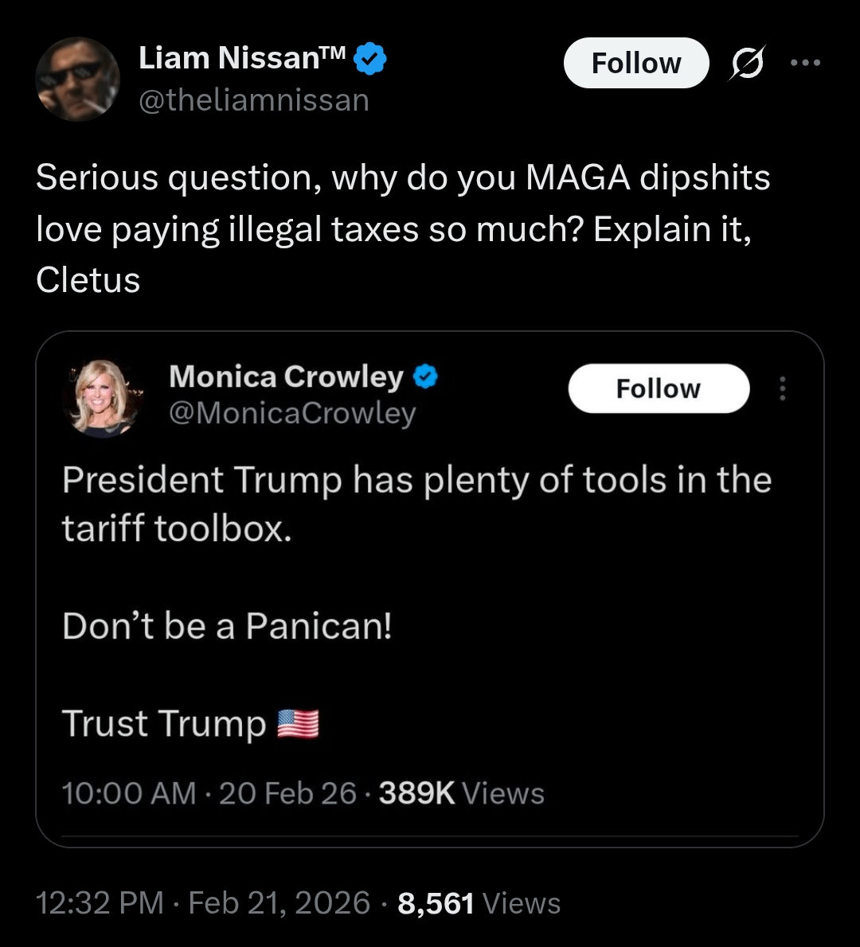Viewport: 860px width, 947px height.
Task: Open quoted tweet's vertical dots menu
Action: 783,388
